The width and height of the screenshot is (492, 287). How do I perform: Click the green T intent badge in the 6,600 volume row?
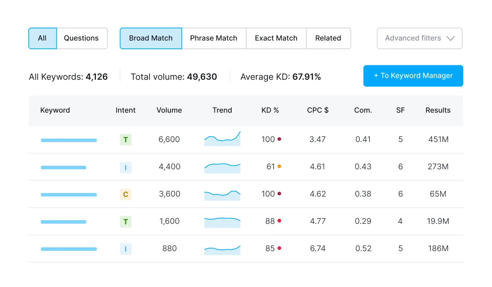point(126,140)
